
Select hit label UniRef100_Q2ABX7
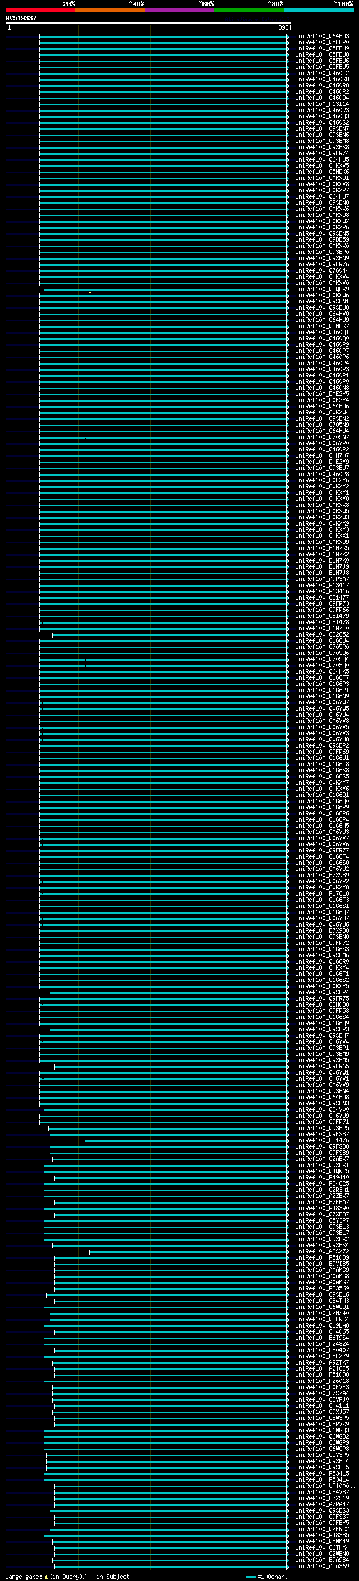pos(322,1159)
